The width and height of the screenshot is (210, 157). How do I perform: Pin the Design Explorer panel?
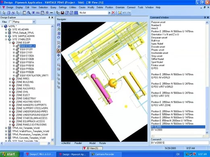(49, 17)
